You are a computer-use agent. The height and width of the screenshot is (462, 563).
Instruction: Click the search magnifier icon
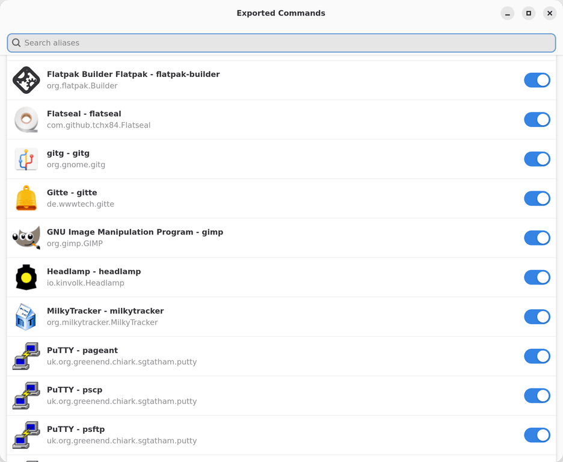[16, 43]
